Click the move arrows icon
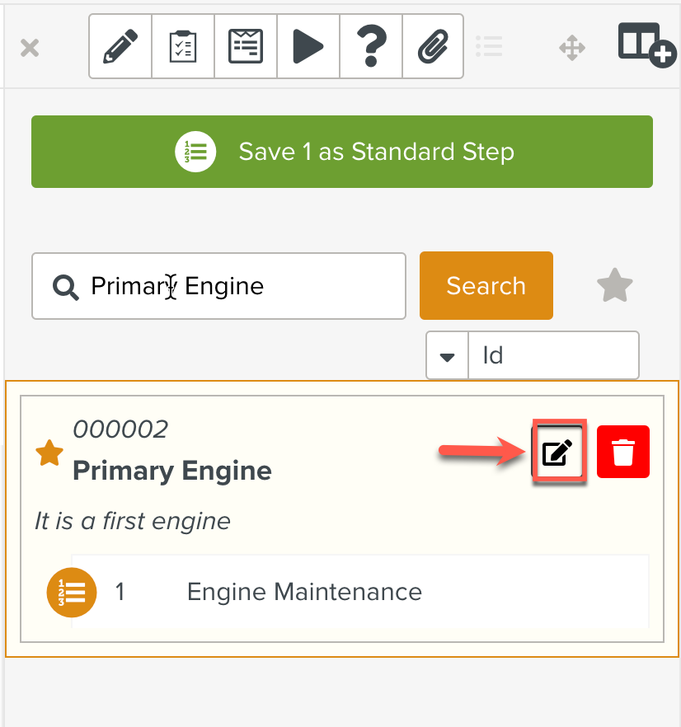The height and width of the screenshot is (727, 681). (572, 47)
